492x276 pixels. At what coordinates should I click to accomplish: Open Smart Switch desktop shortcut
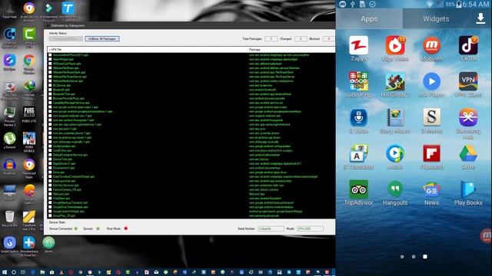[x=9, y=242]
